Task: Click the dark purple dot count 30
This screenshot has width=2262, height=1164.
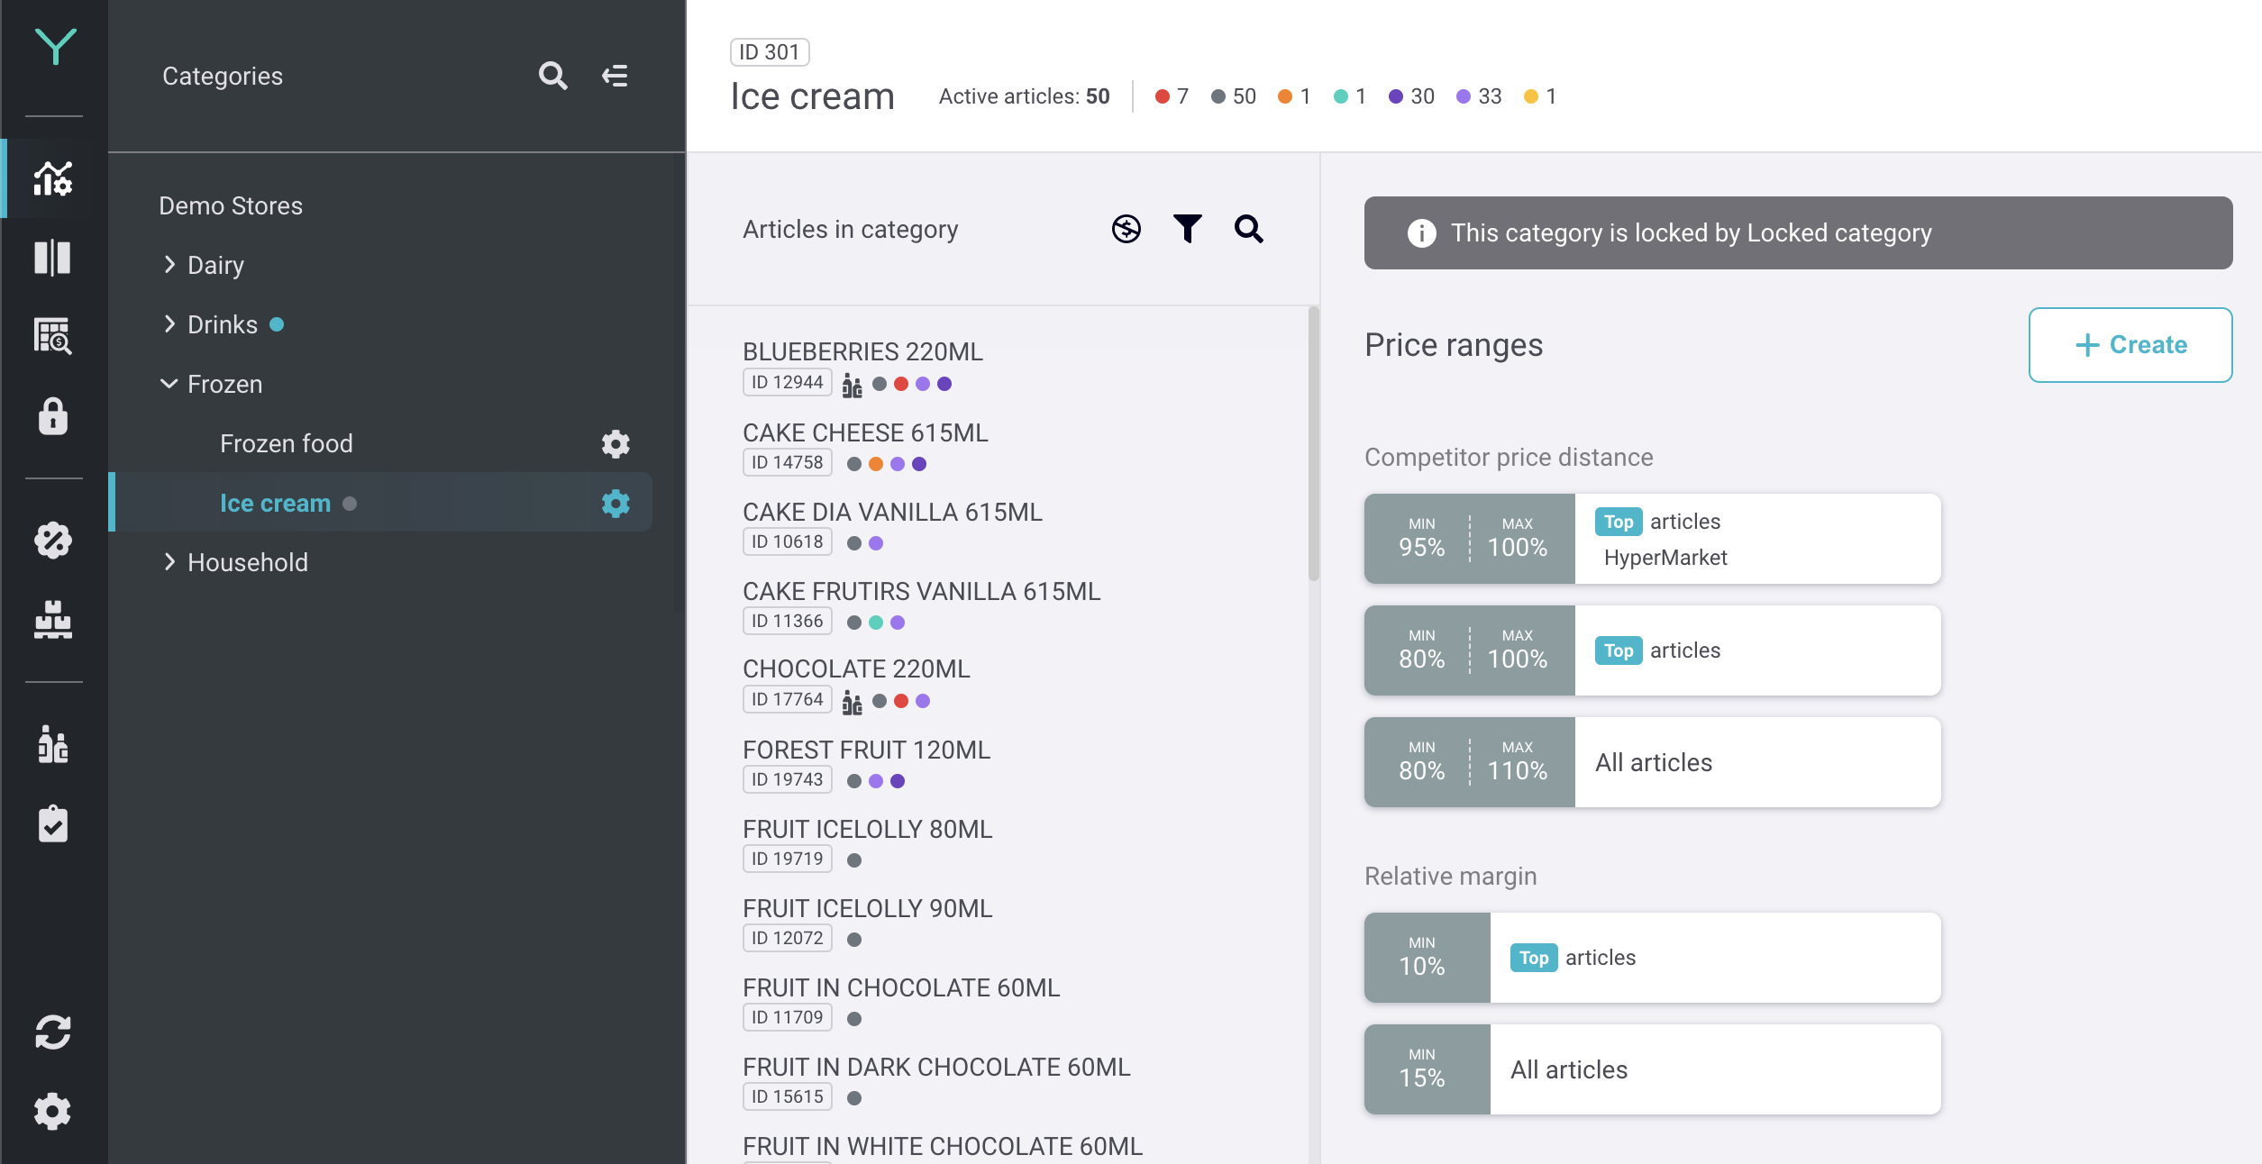Action: click(x=1411, y=96)
